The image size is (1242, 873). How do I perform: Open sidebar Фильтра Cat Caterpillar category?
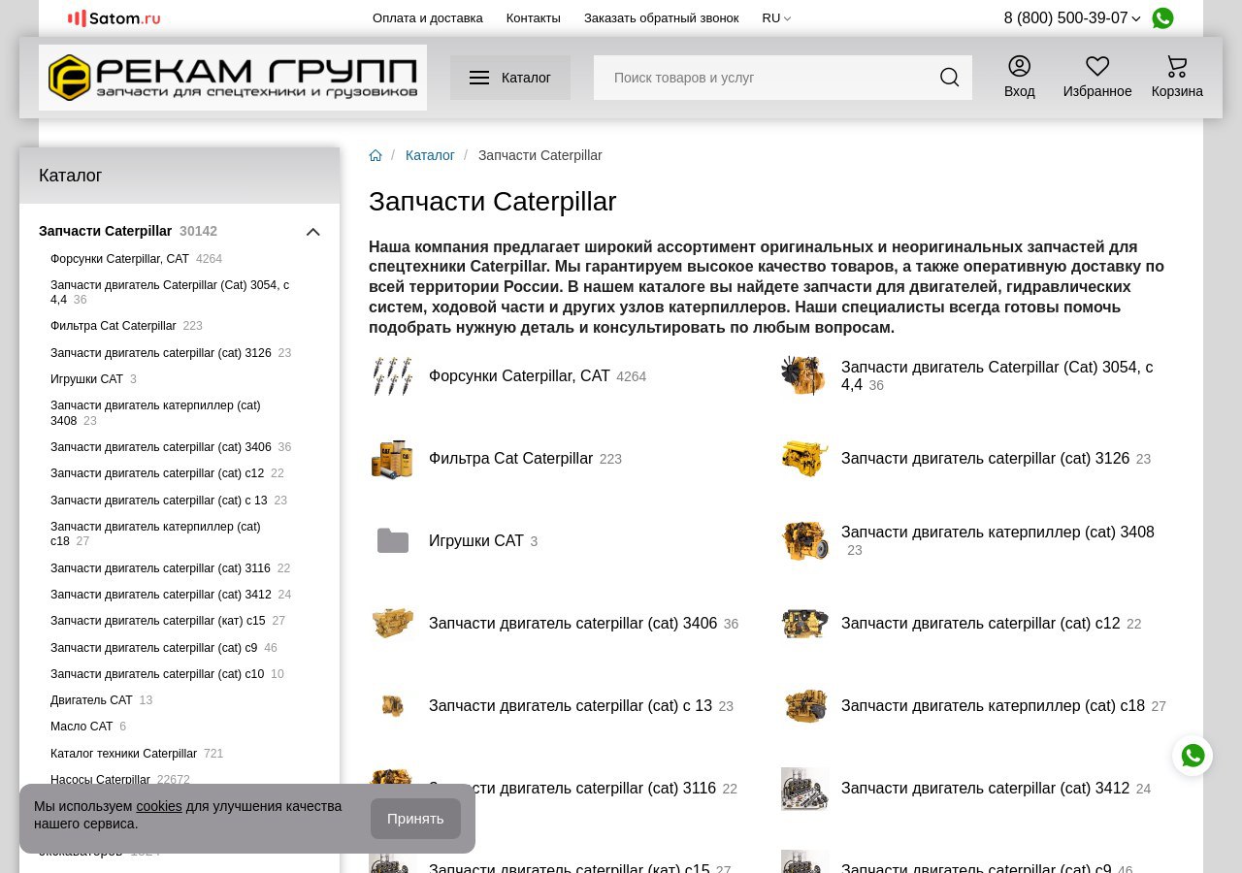(114, 326)
